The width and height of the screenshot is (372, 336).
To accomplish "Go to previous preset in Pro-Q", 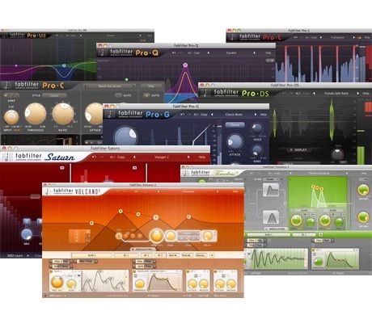I will click(x=209, y=53).
